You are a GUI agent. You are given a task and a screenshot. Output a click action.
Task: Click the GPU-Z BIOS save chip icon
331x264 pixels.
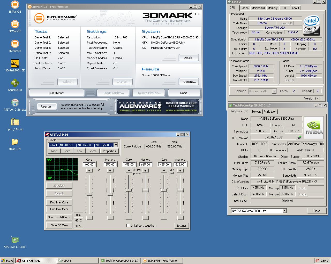299,137
